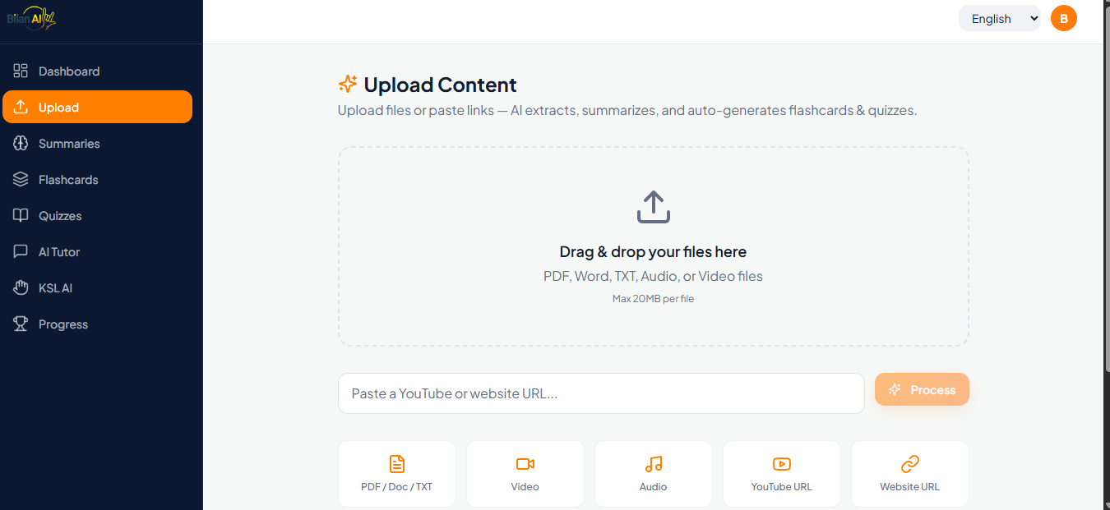Image resolution: width=1110 pixels, height=510 pixels.
Task: Open the AI Tutor page
Action: click(x=98, y=252)
